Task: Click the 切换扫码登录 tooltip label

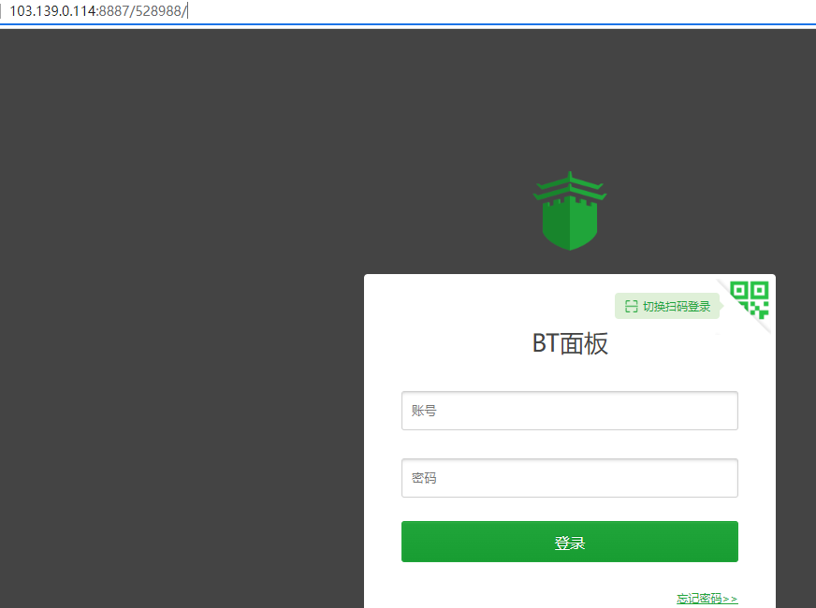Action: tap(676, 307)
